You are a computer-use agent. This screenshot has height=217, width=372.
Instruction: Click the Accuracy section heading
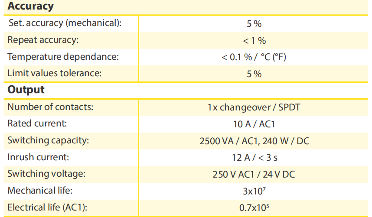click(31, 6)
